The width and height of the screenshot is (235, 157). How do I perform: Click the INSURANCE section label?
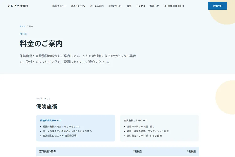[x=43, y=99]
